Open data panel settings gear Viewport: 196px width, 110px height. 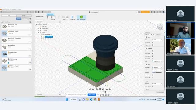30,19
